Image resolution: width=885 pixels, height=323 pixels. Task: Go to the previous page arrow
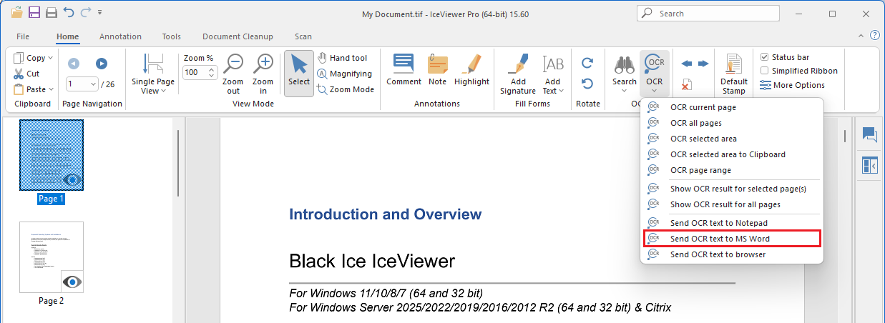[73, 63]
